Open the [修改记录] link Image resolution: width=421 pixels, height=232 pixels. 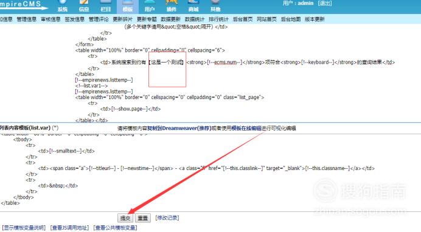click(167, 218)
